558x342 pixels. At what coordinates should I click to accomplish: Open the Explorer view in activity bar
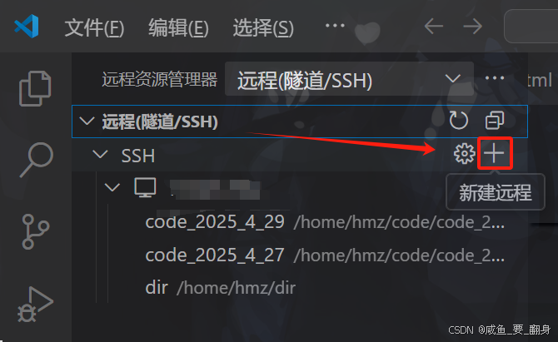[35, 88]
